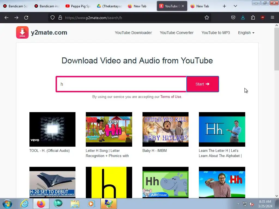Click the TOOL - H. (Official Audio) title

coord(50,150)
